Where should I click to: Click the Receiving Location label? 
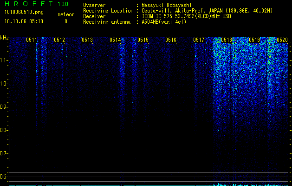pyautogui.click(x=108, y=11)
